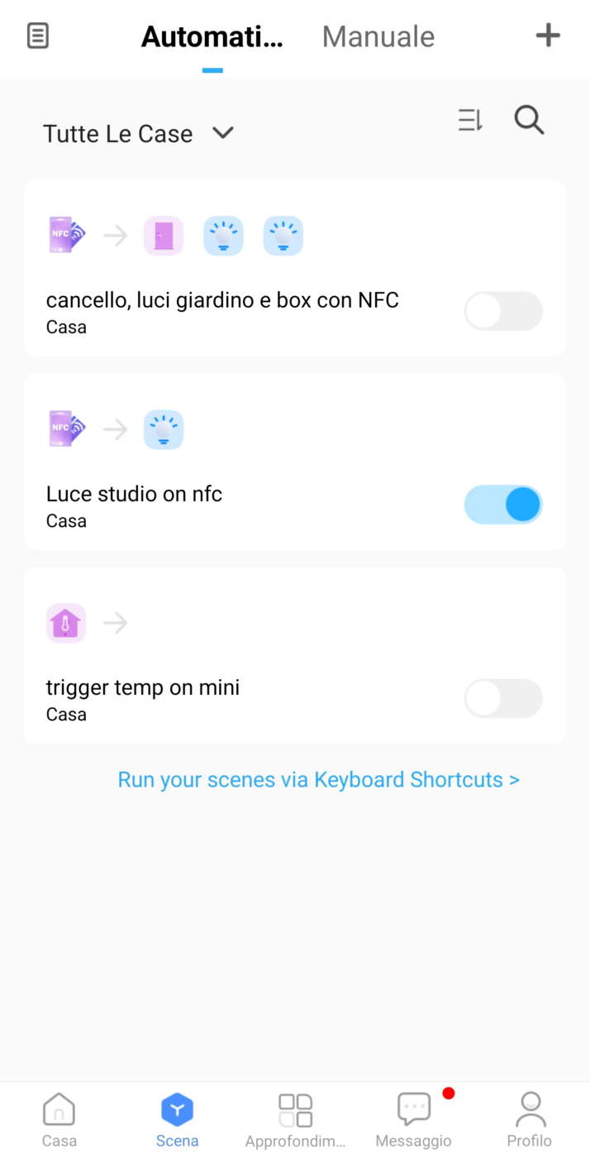590x1158 pixels.
Task: Enable the trigger temp on mini toggle
Action: pos(503,699)
